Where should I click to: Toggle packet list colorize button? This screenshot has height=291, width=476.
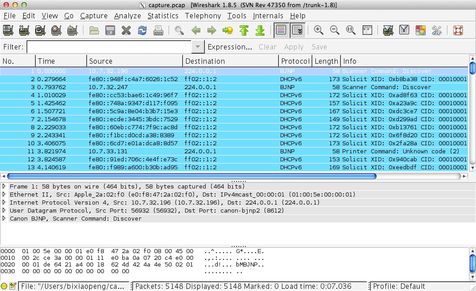pyautogui.click(x=281, y=30)
